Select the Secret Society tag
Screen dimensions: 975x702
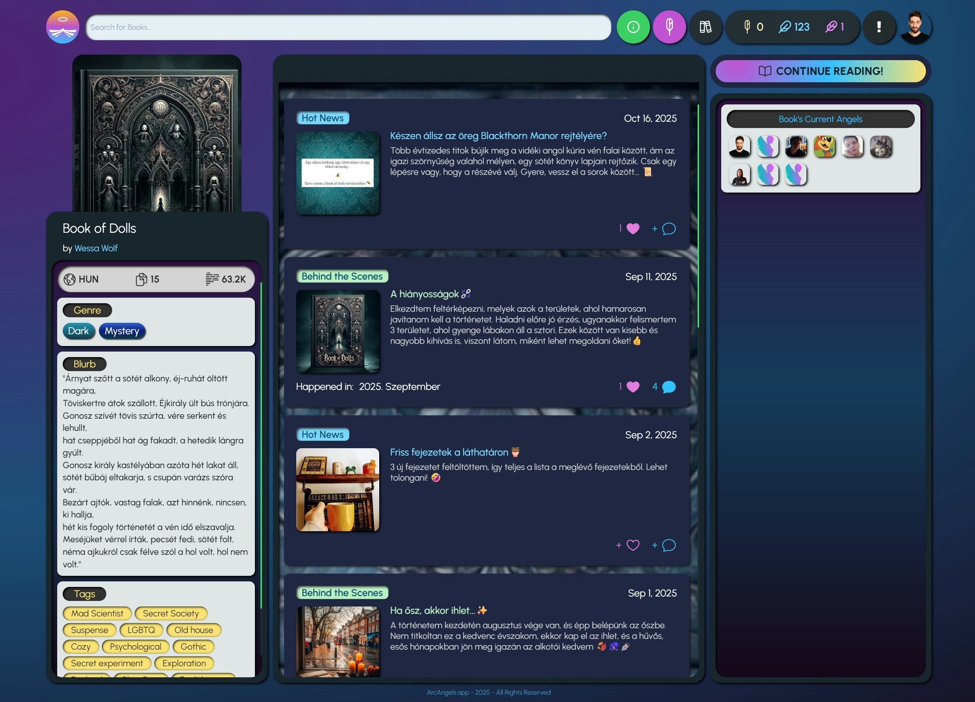point(171,613)
